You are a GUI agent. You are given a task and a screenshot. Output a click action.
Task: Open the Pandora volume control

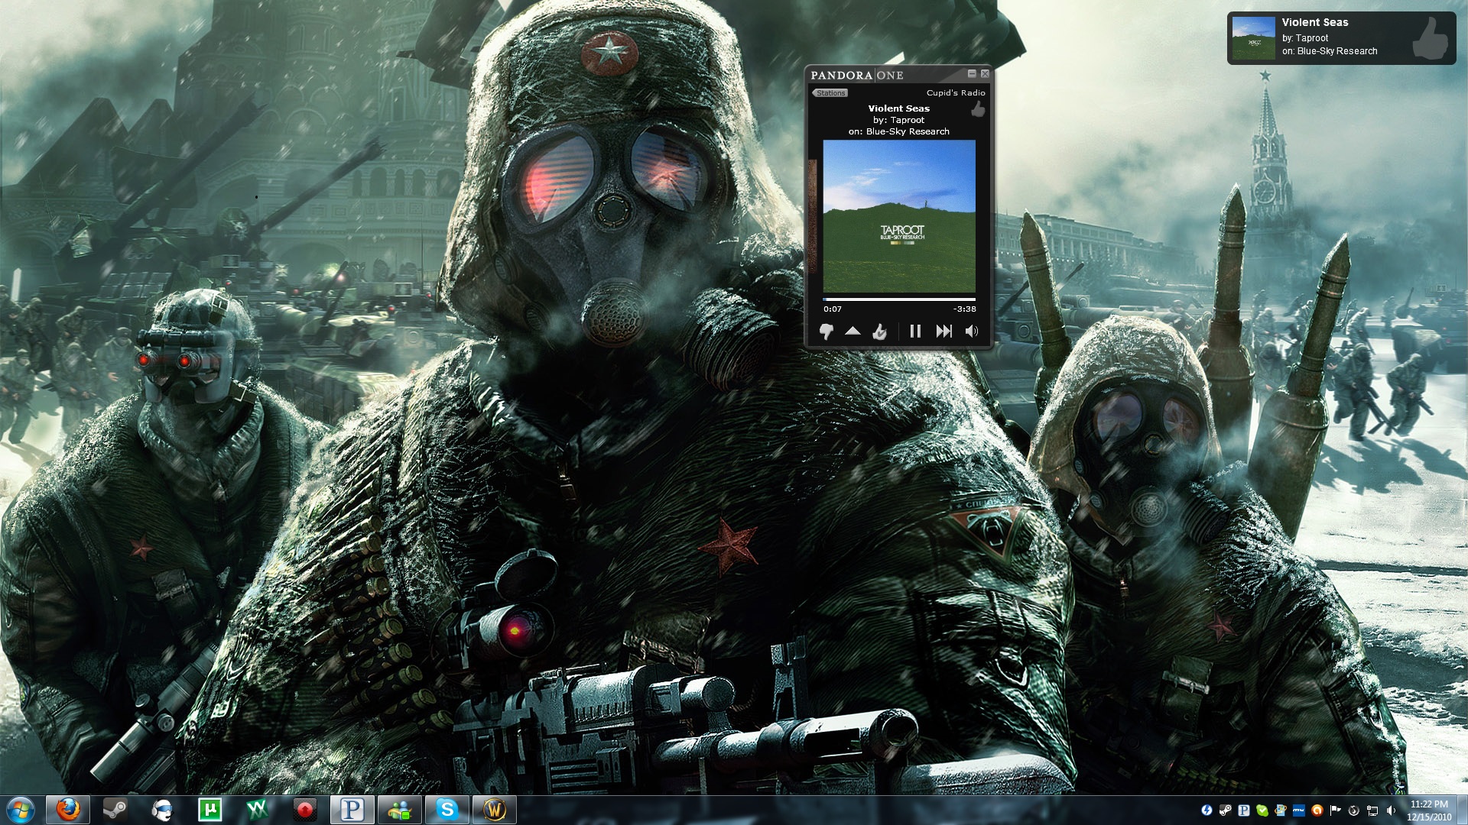pos(972,332)
